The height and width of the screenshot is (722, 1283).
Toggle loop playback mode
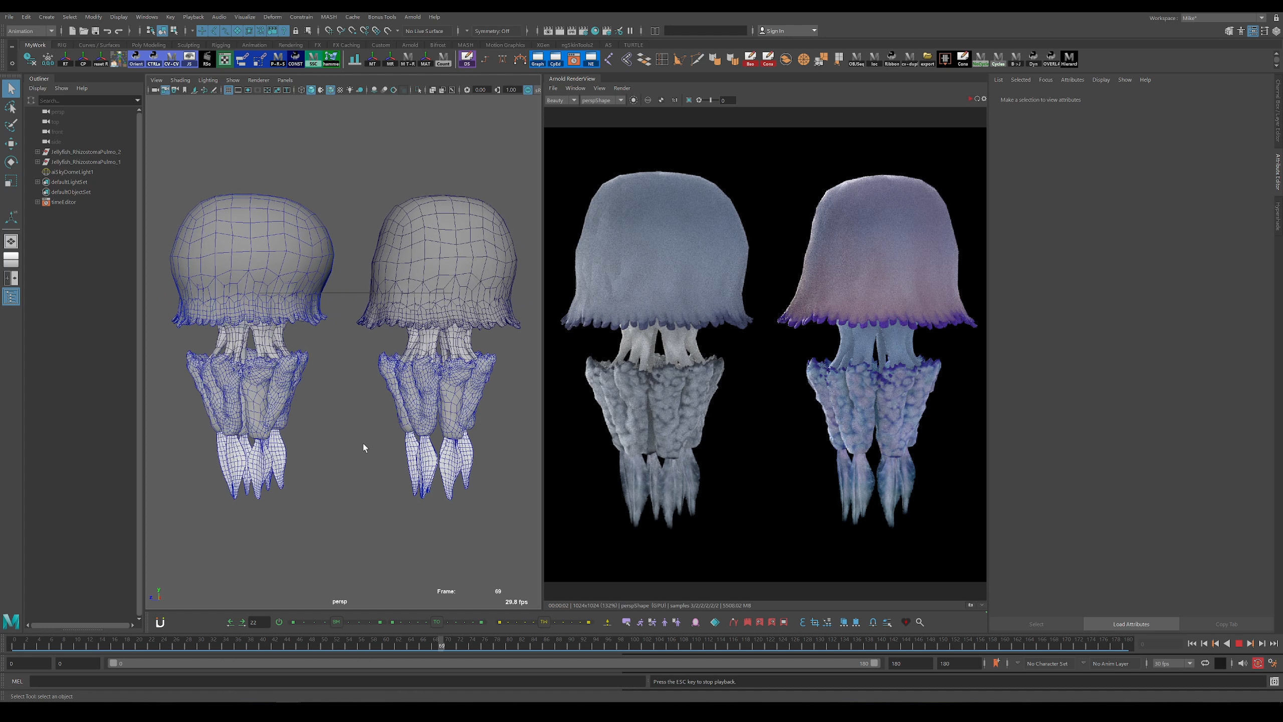(x=1205, y=663)
